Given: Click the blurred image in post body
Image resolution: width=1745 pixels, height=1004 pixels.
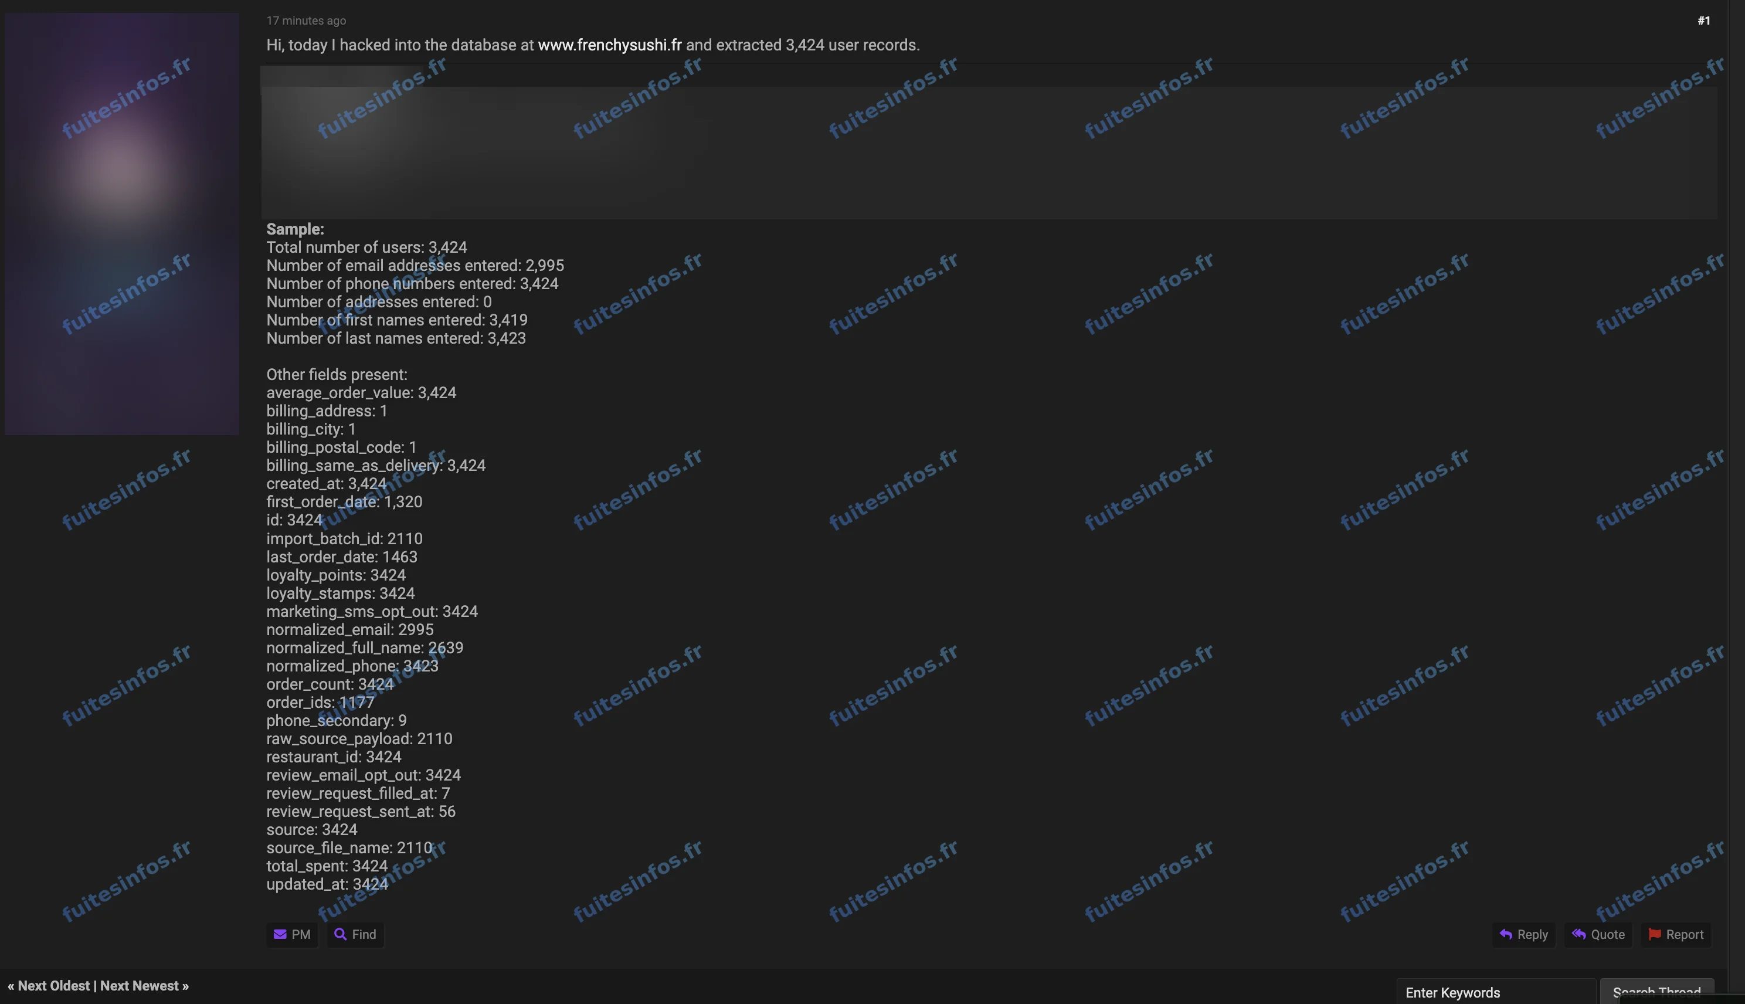Looking at the screenshot, I should click(989, 142).
